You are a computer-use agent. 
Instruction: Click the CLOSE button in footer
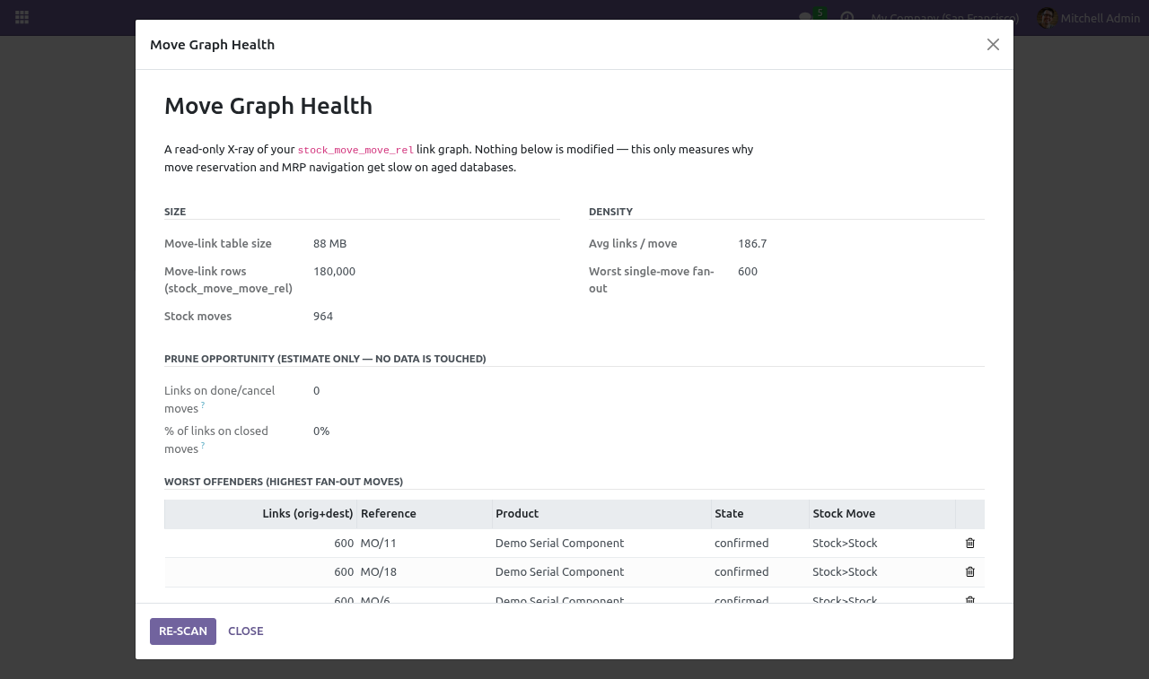click(x=246, y=631)
